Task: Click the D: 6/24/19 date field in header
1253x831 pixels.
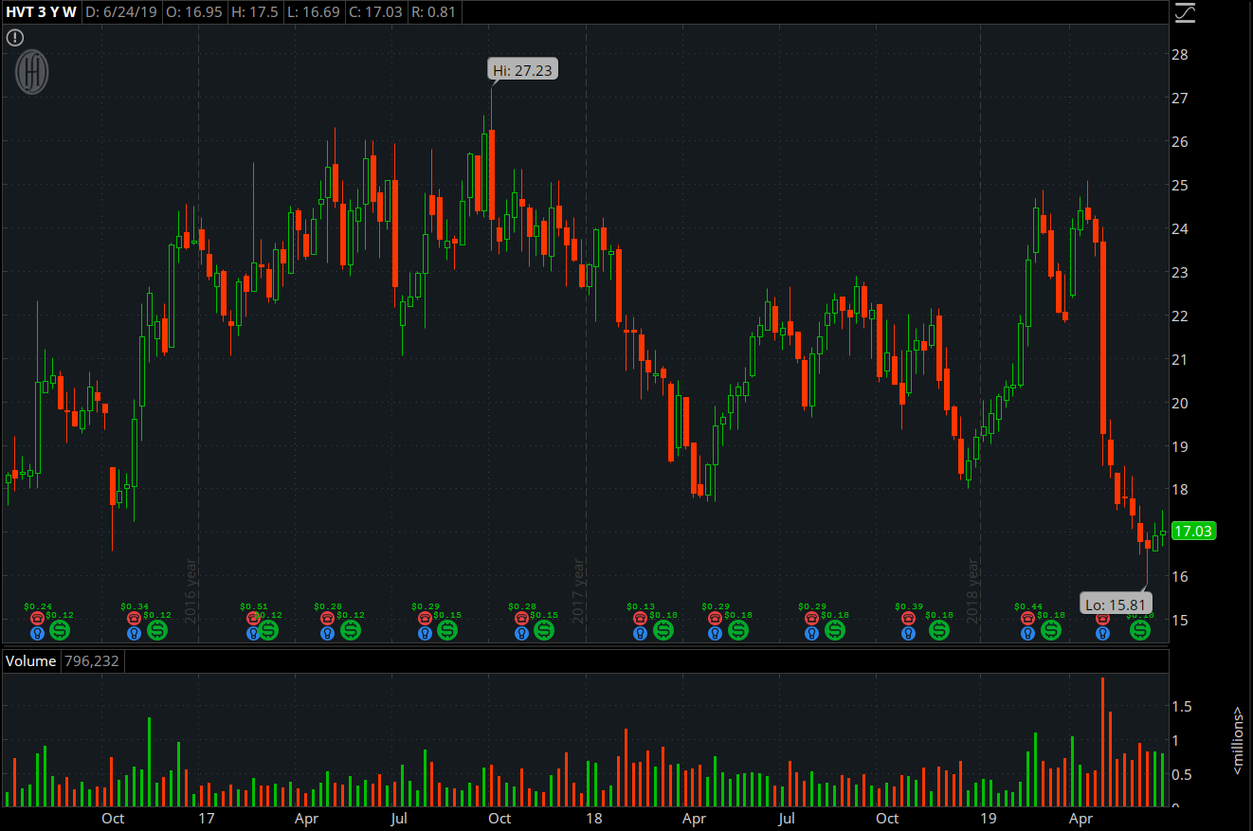Action: (x=121, y=12)
